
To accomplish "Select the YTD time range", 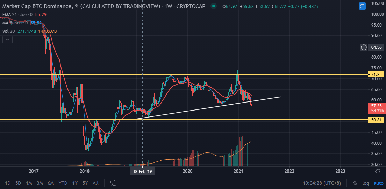I will [x=63, y=183].
